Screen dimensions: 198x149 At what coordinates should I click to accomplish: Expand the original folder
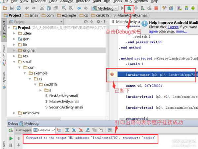14,50
